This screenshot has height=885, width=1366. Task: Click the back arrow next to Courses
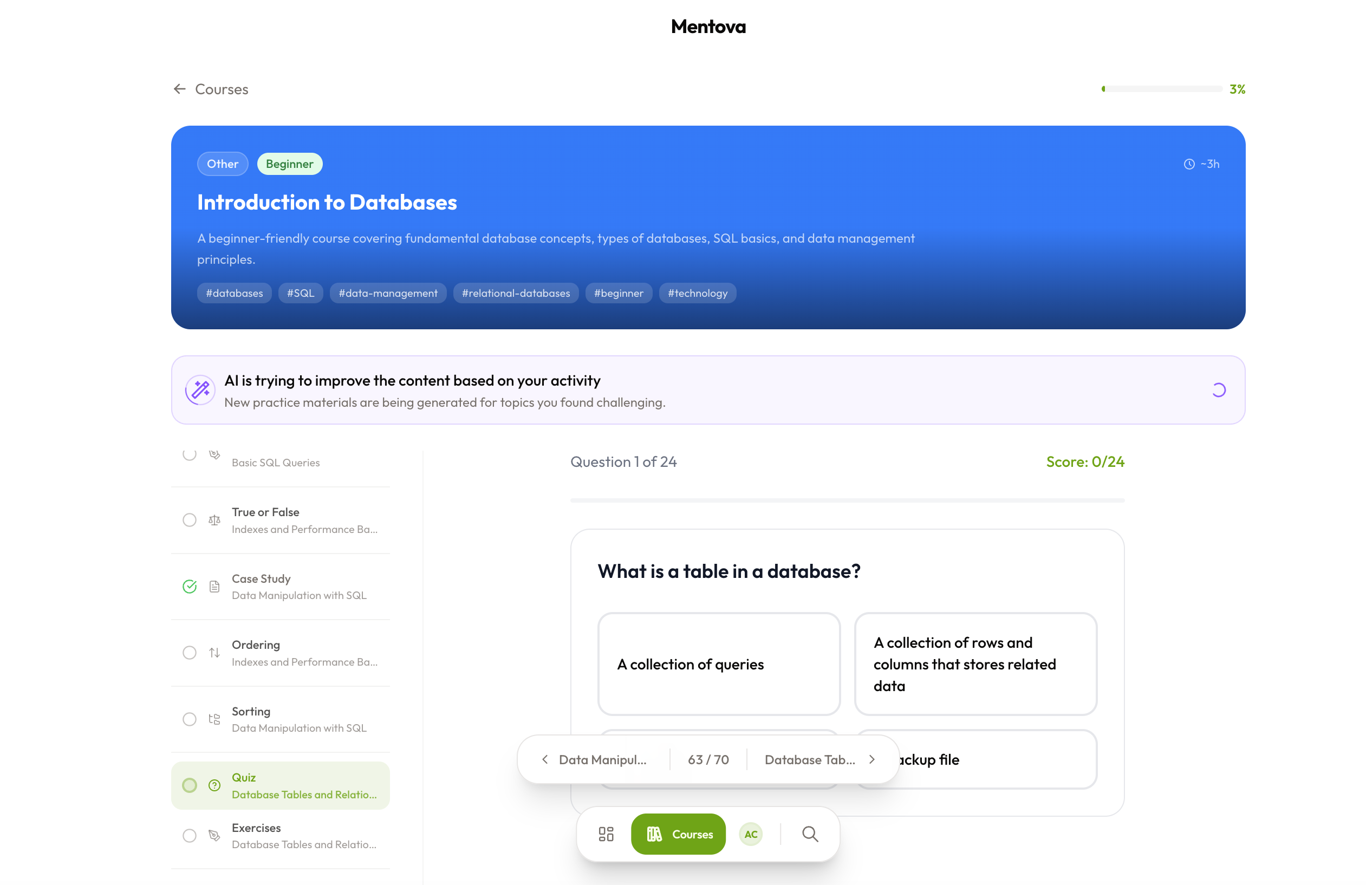[x=180, y=89]
